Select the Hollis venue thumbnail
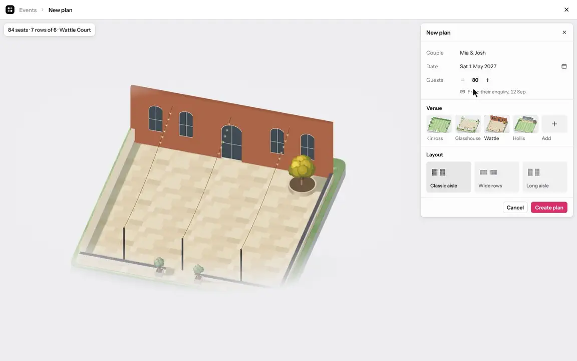The height and width of the screenshot is (361, 577). (x=525, y=124)
